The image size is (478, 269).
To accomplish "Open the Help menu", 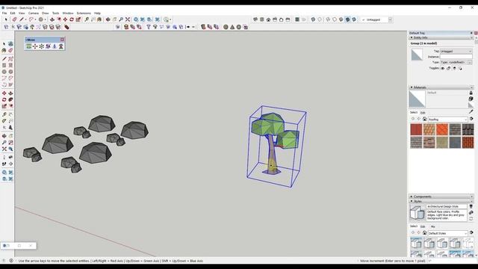I will (97, 13).
